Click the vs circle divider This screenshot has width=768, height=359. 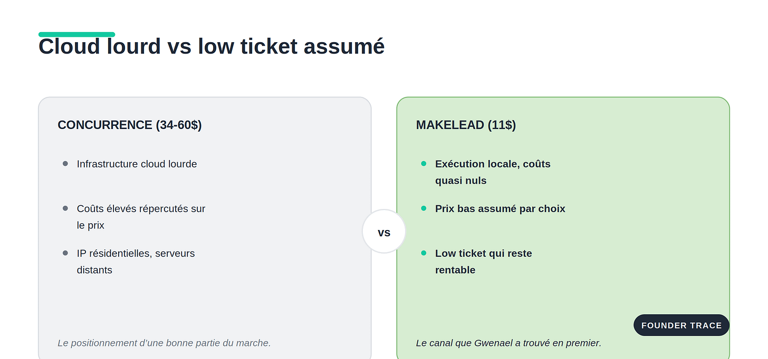click(384, 232)
